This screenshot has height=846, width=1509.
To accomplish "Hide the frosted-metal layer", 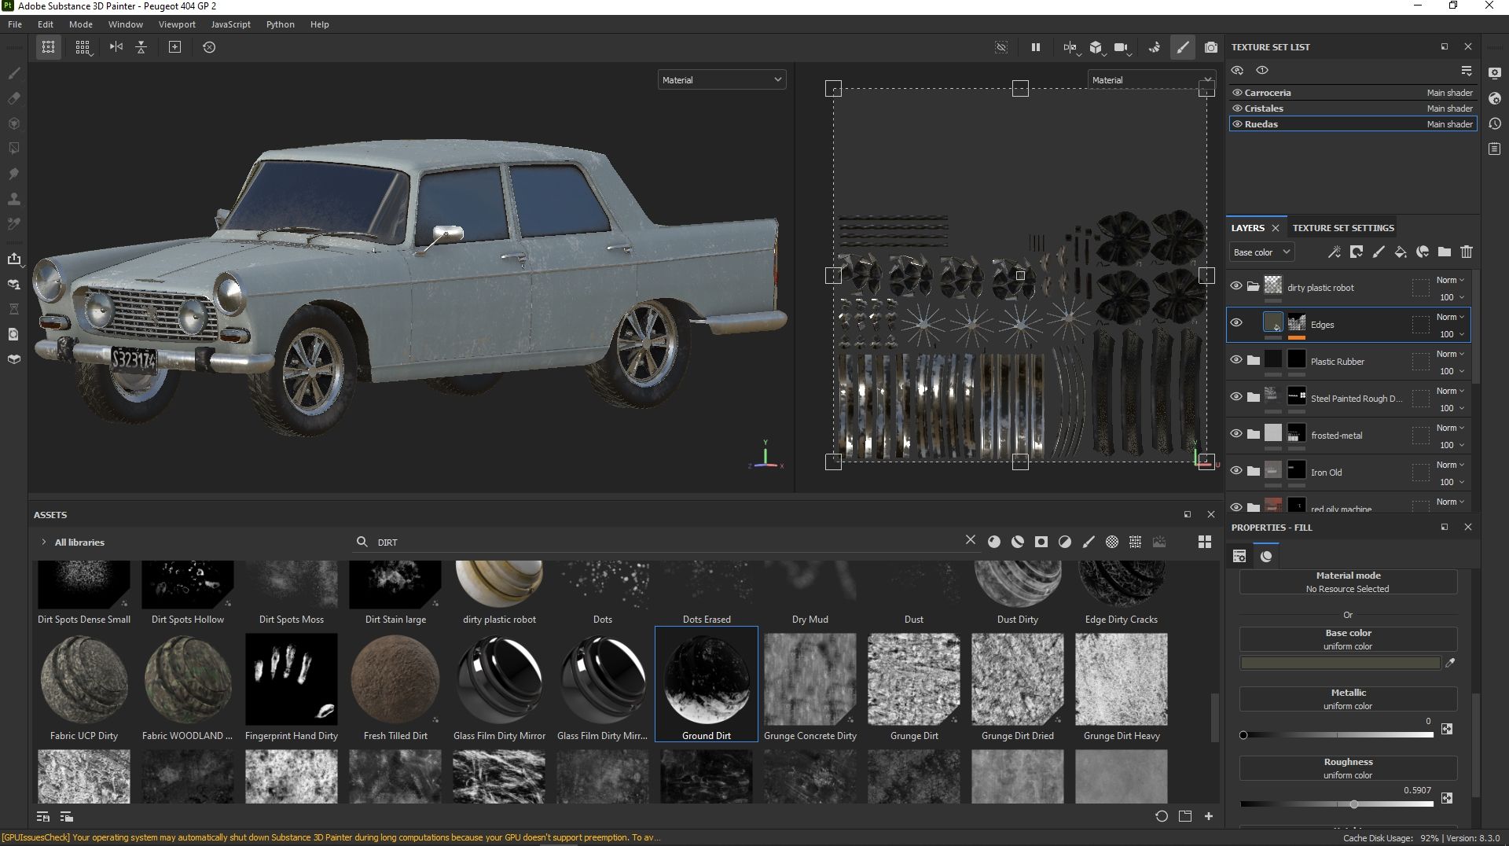I will pyautogui.click(x=1236, y=434).
